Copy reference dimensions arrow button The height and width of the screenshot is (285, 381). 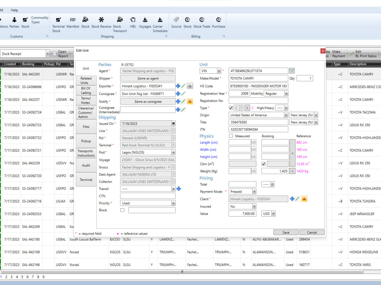(x=292, y=153)
